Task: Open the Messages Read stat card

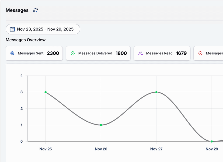Action: pos(162,53)
